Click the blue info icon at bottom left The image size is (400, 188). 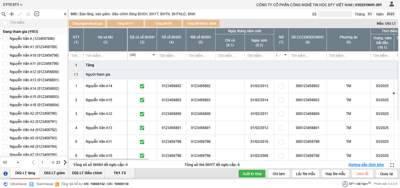coord(5,174)
